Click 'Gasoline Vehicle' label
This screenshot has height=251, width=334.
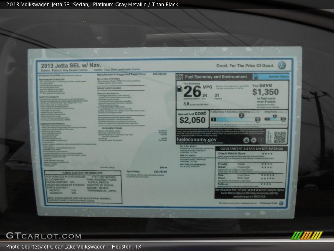[278, 77]
